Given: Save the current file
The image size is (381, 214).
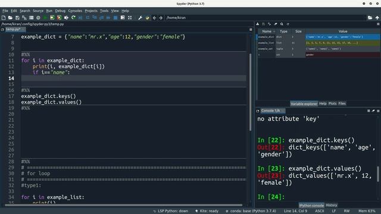Looking at the screenshot, I should 17,18.
